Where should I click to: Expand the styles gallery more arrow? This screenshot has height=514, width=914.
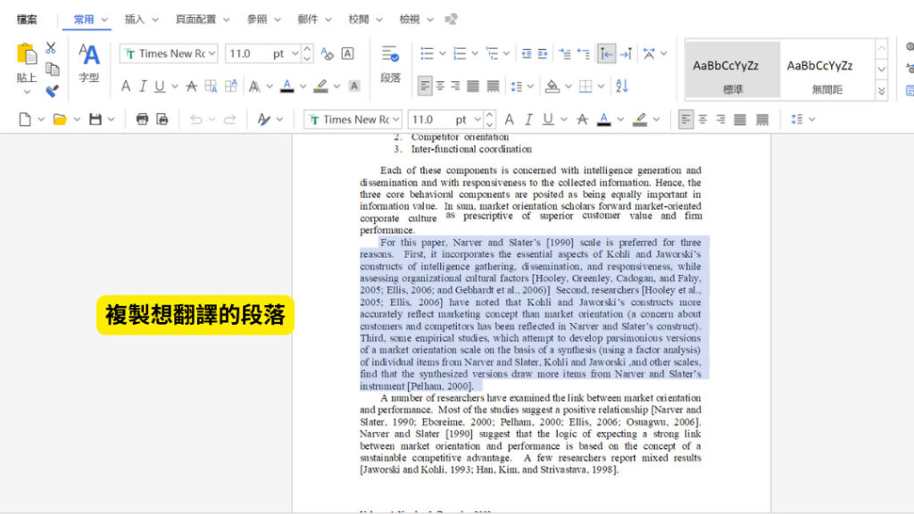pos(881,90)
